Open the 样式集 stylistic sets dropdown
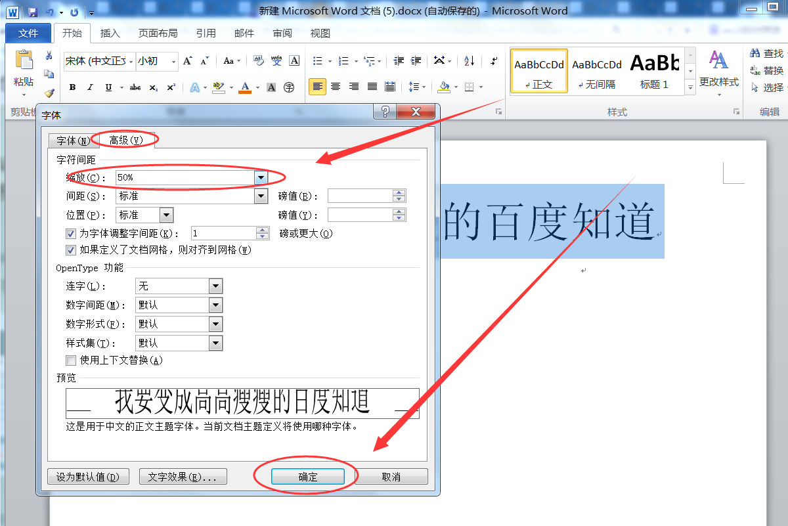788x526 pixels. (215, 343)
